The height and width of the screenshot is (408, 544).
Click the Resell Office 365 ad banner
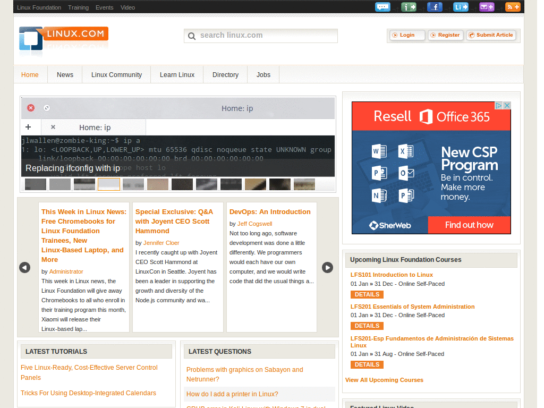point(431,168)
